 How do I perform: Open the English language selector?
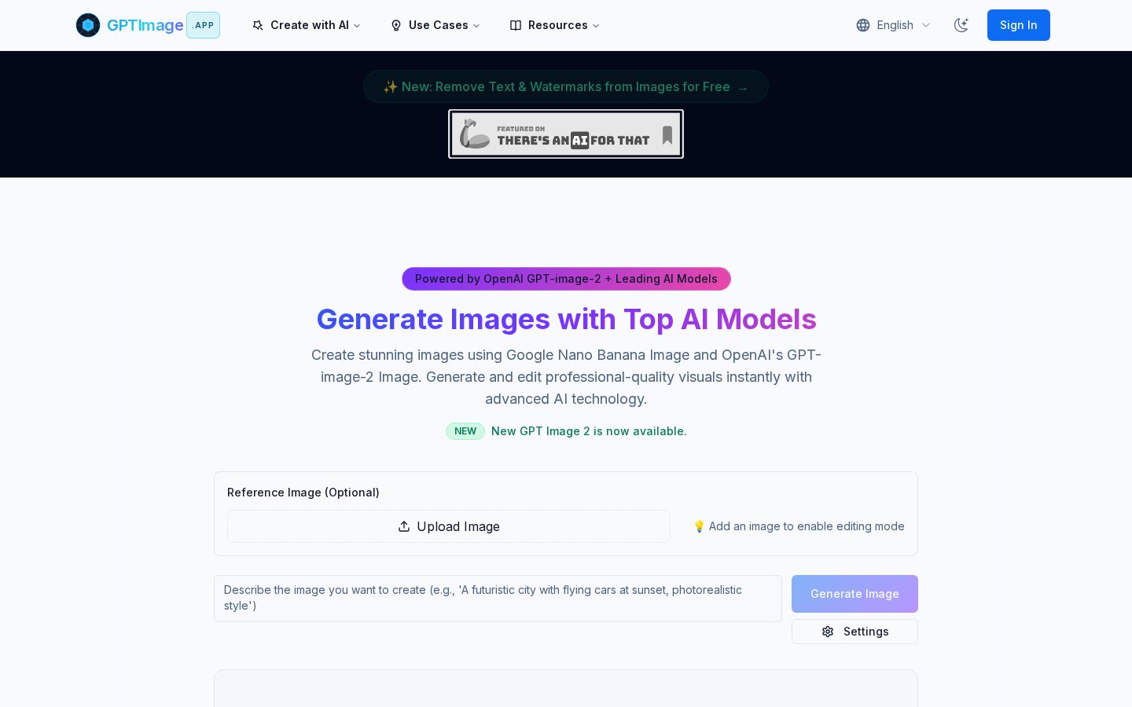(894, 25)
